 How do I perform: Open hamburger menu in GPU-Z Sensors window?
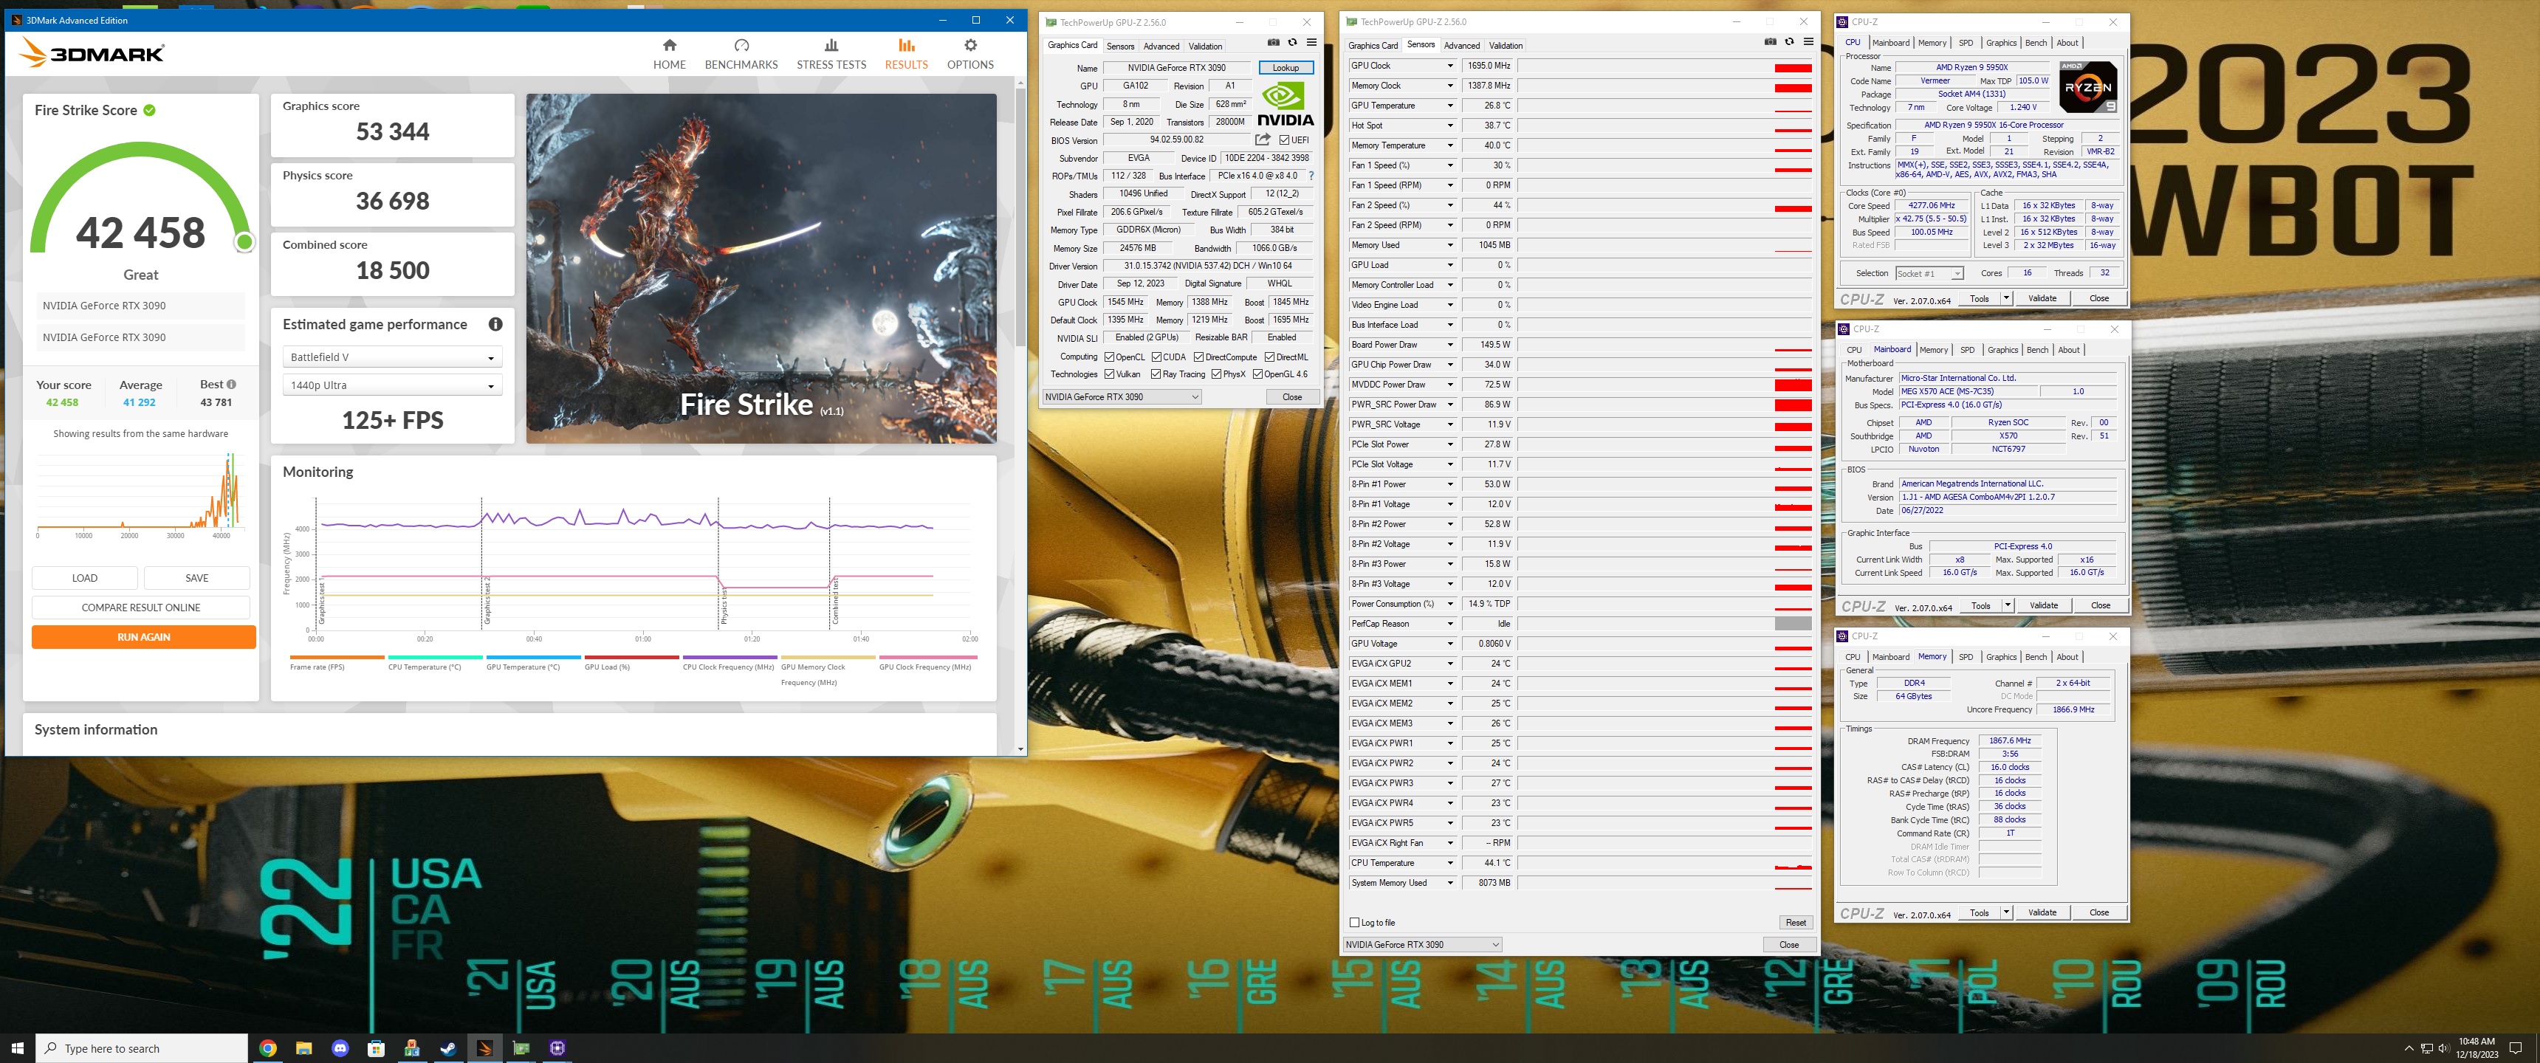click(1808, 42)
